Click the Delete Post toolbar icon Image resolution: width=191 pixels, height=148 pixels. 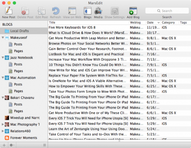coord(25,11)
